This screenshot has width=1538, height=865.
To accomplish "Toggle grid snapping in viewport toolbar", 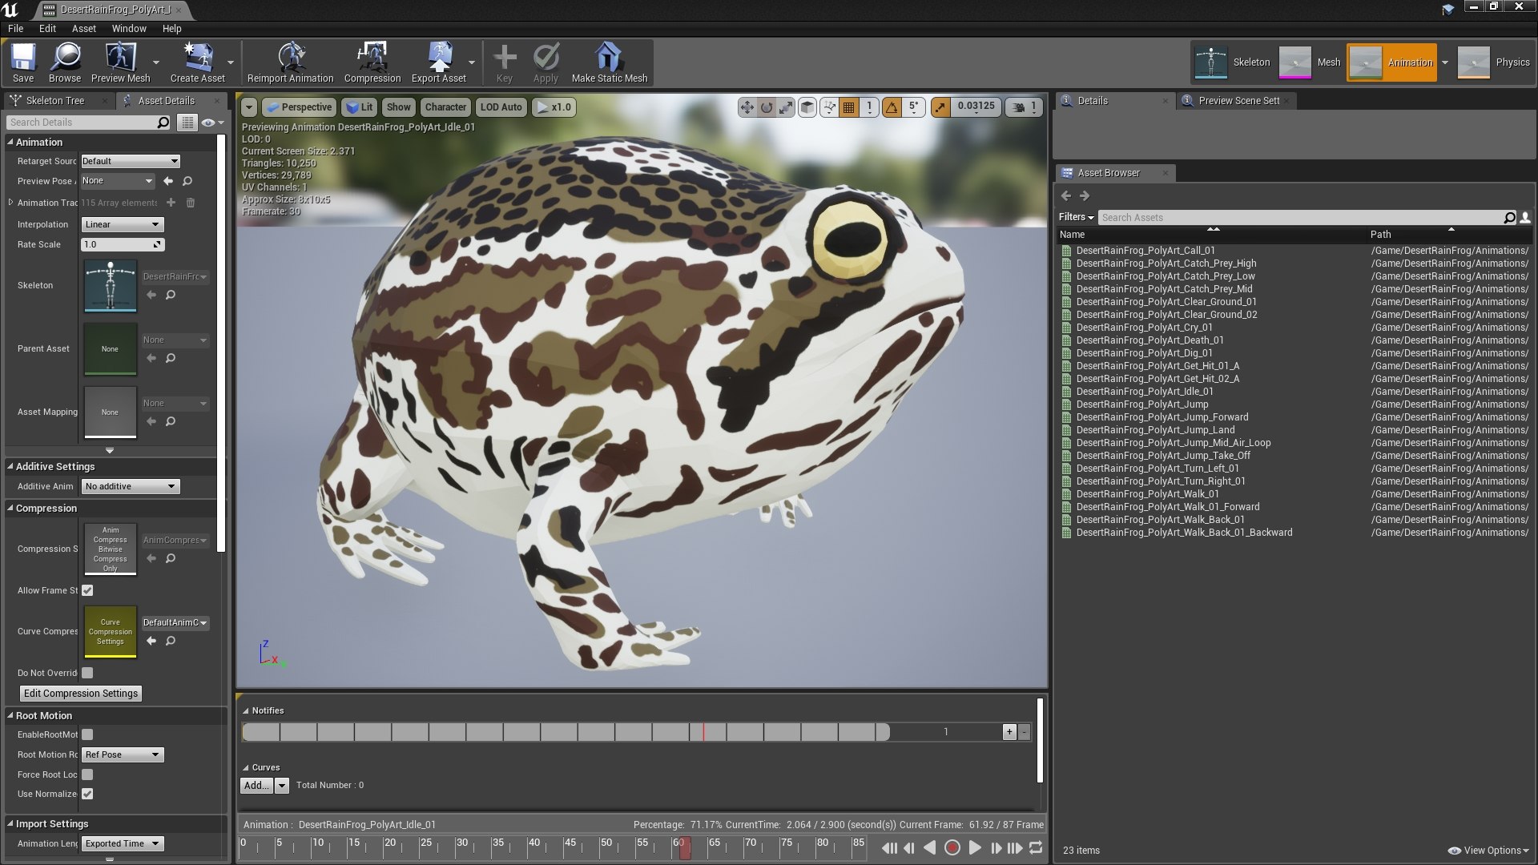I will click(x=849, y=107).
